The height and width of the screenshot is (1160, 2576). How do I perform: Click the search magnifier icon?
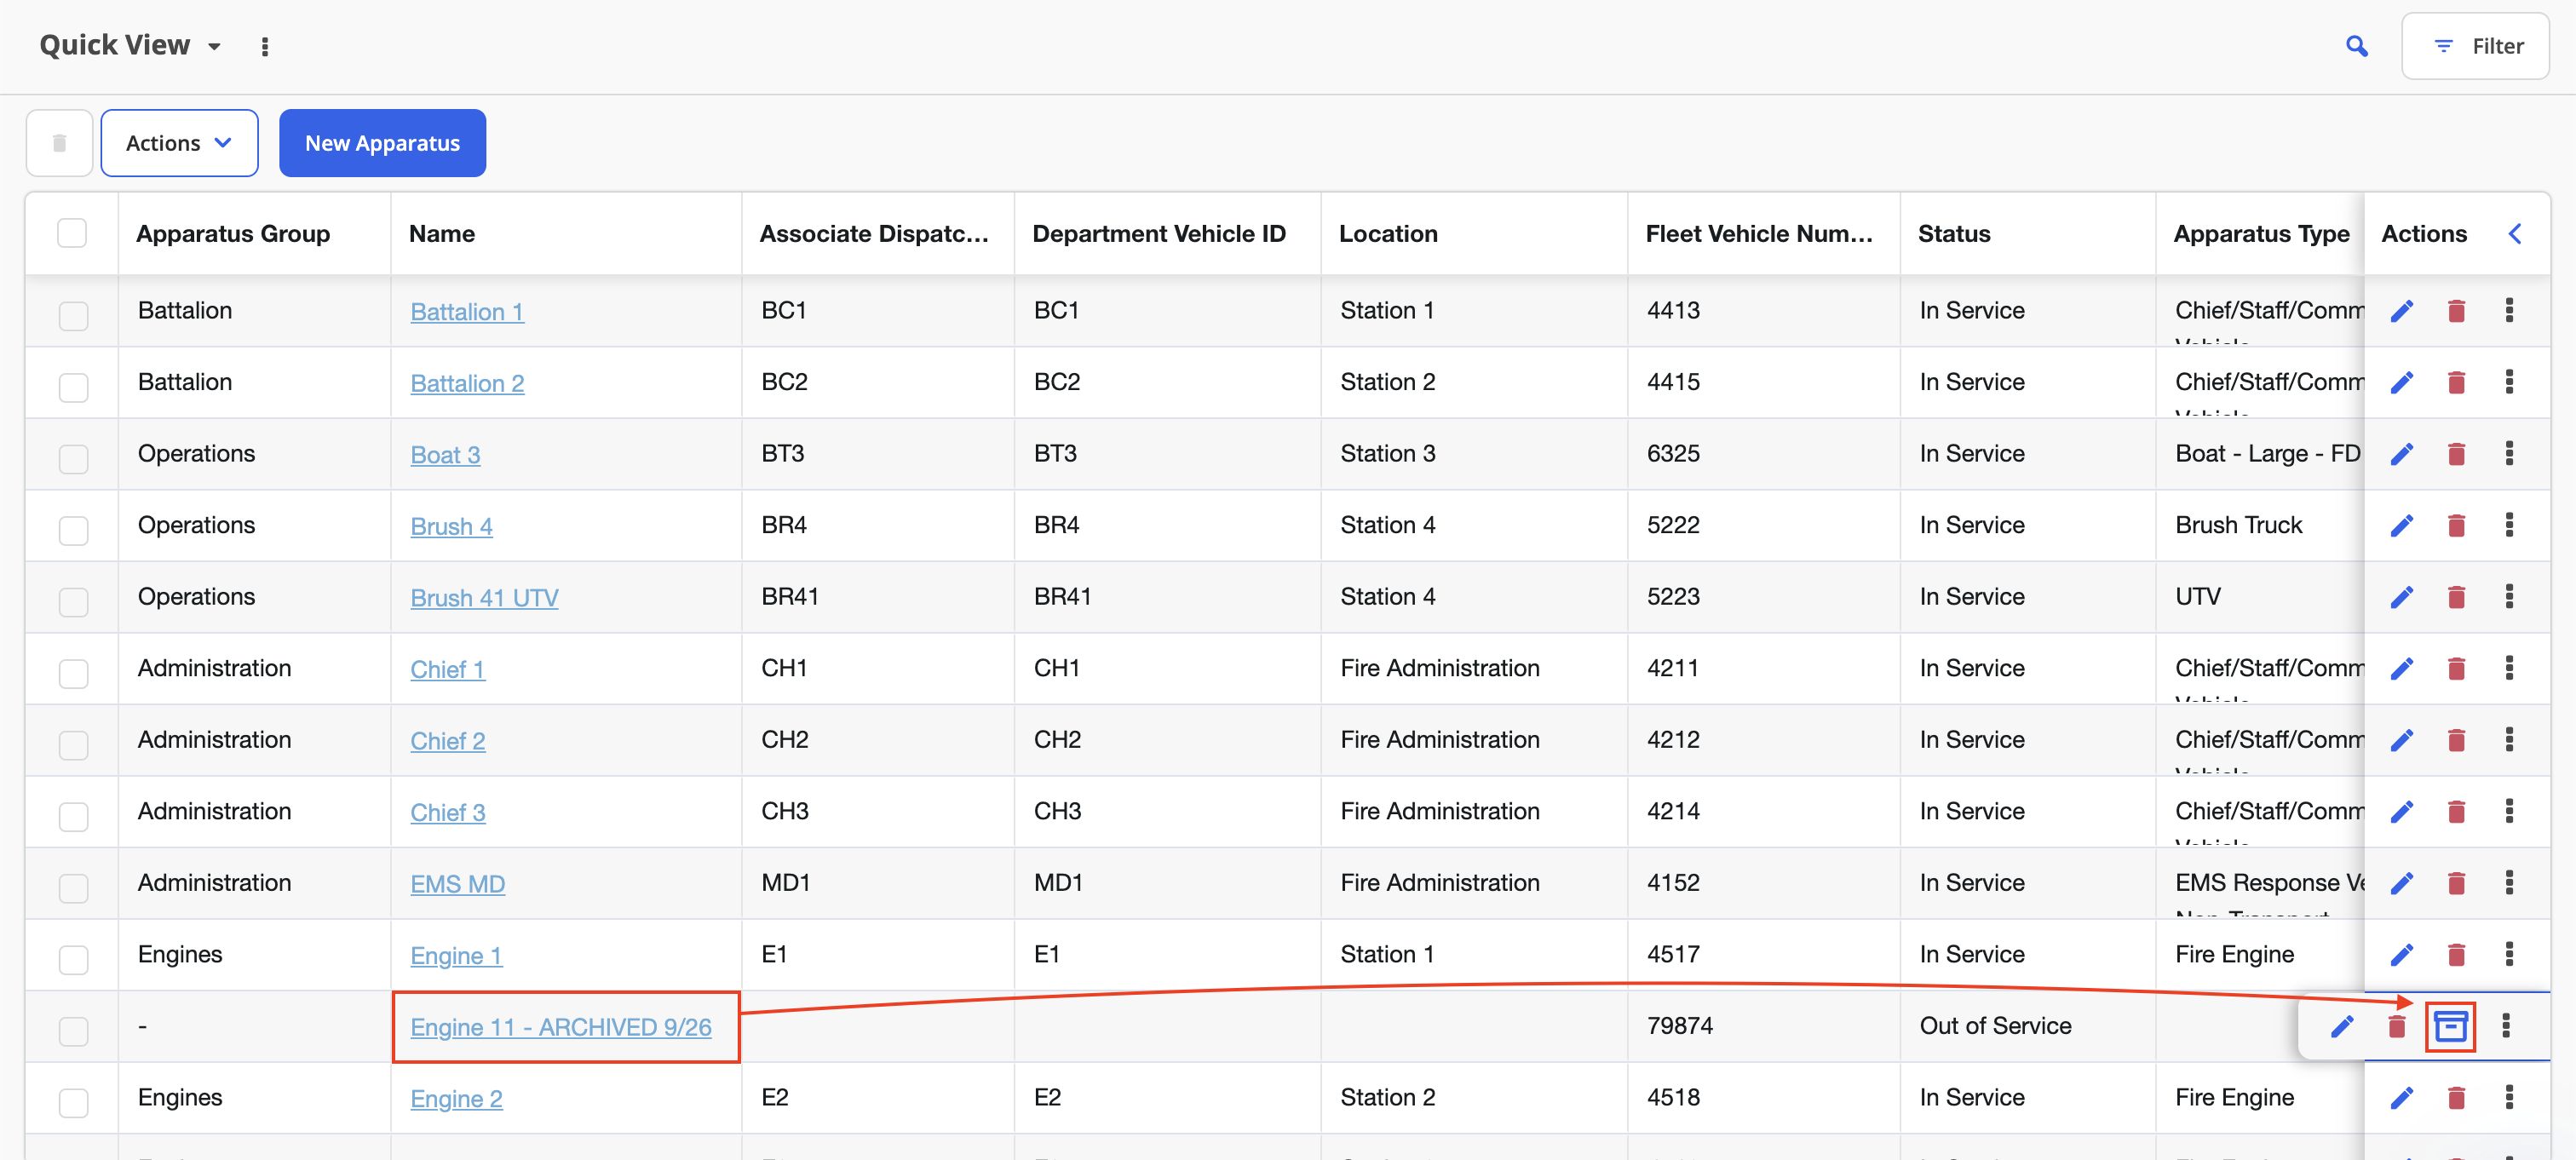(2356, 46)
